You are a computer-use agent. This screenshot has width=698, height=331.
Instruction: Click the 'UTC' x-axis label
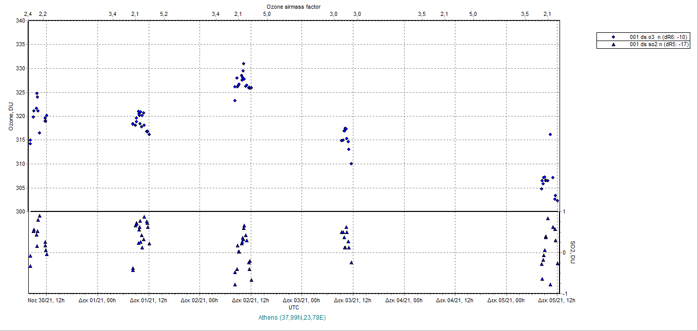click(x=293, y=307)
